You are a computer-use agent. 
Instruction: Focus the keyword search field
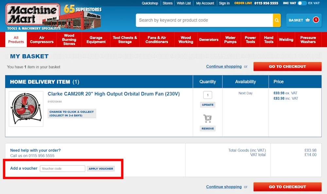[204, 20]
